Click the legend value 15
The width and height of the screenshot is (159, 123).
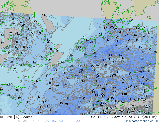click(18, 121)
